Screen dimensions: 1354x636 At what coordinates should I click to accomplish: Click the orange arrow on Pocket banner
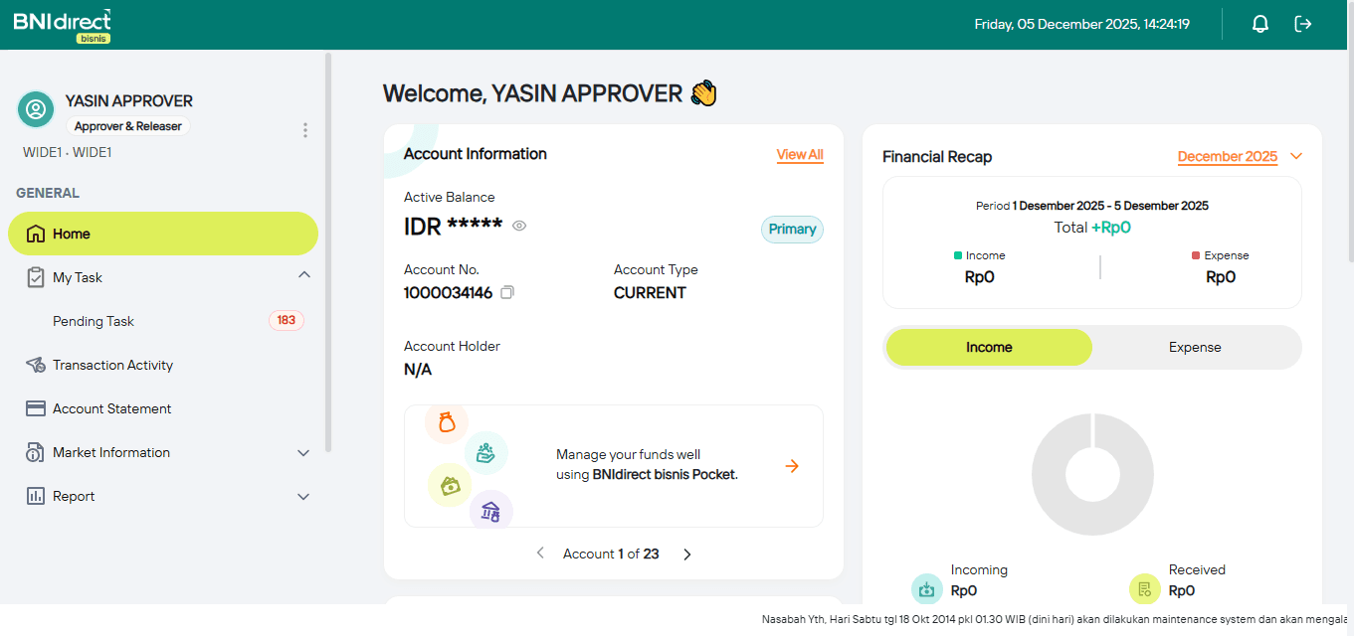coord(792,466)
